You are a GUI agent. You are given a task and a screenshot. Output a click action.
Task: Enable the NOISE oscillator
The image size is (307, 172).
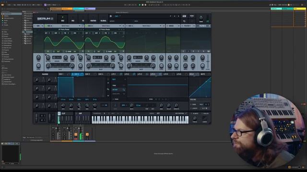coord(167,26)
